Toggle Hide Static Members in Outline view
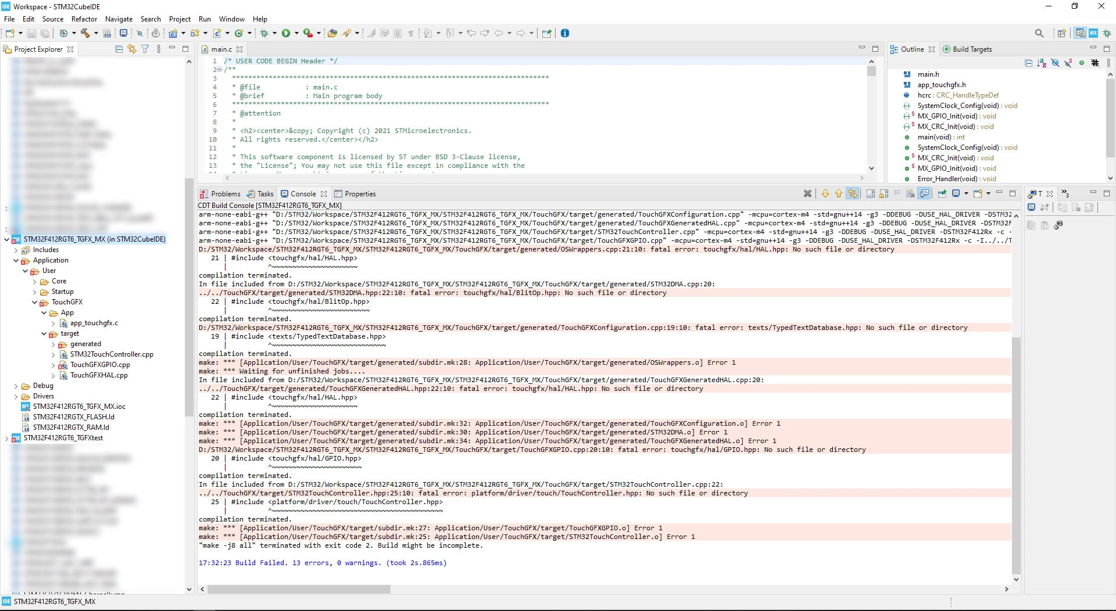 [x=1068, y=63]
